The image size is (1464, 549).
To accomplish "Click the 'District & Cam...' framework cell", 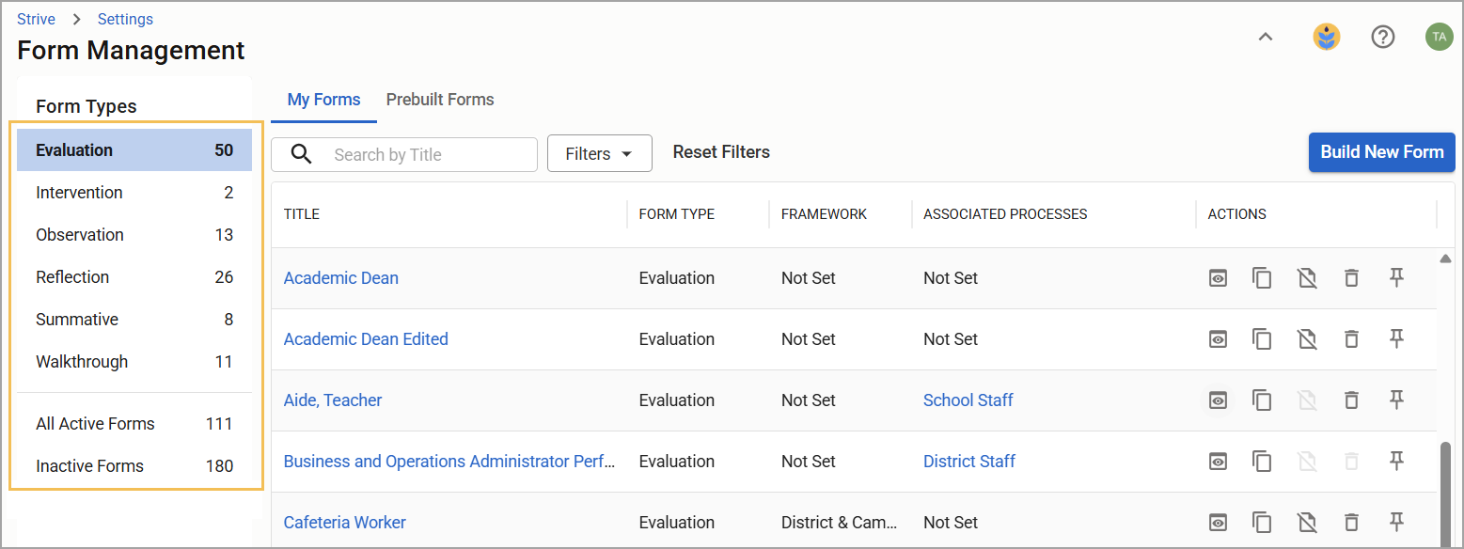I will tap(840, 523).
